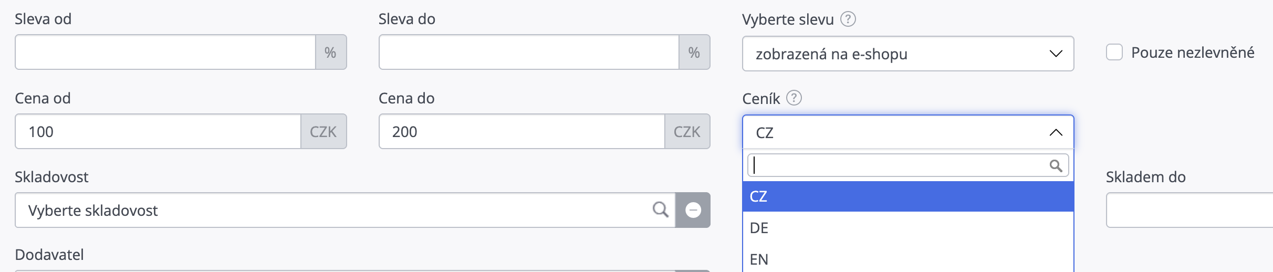Open Vyberte skladovost selector
Viewport: 1273px width, 272px height.
coord(345,210)
